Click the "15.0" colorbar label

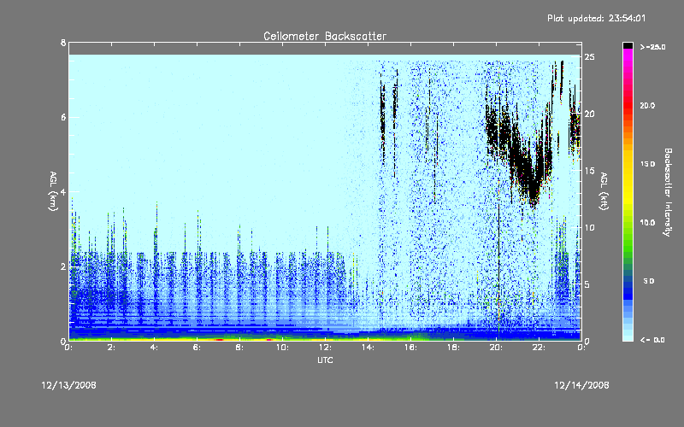tap(647, 164)
